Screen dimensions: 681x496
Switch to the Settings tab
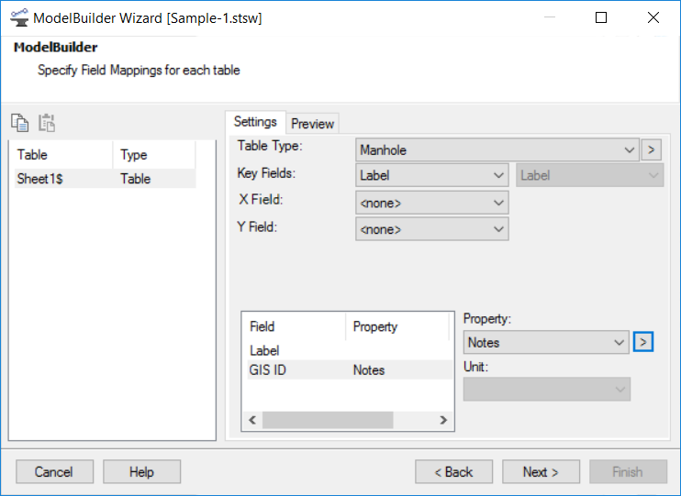pos(255,122)
